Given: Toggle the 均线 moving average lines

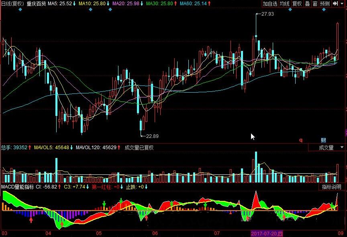Looking at the screenshot, I should (284, 4).
